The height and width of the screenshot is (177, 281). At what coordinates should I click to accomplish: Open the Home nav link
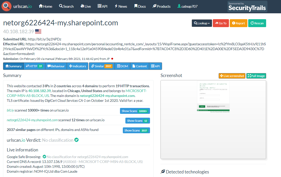pos(46,6)
